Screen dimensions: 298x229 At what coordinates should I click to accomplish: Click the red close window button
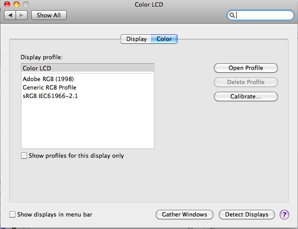click(7, 4)
